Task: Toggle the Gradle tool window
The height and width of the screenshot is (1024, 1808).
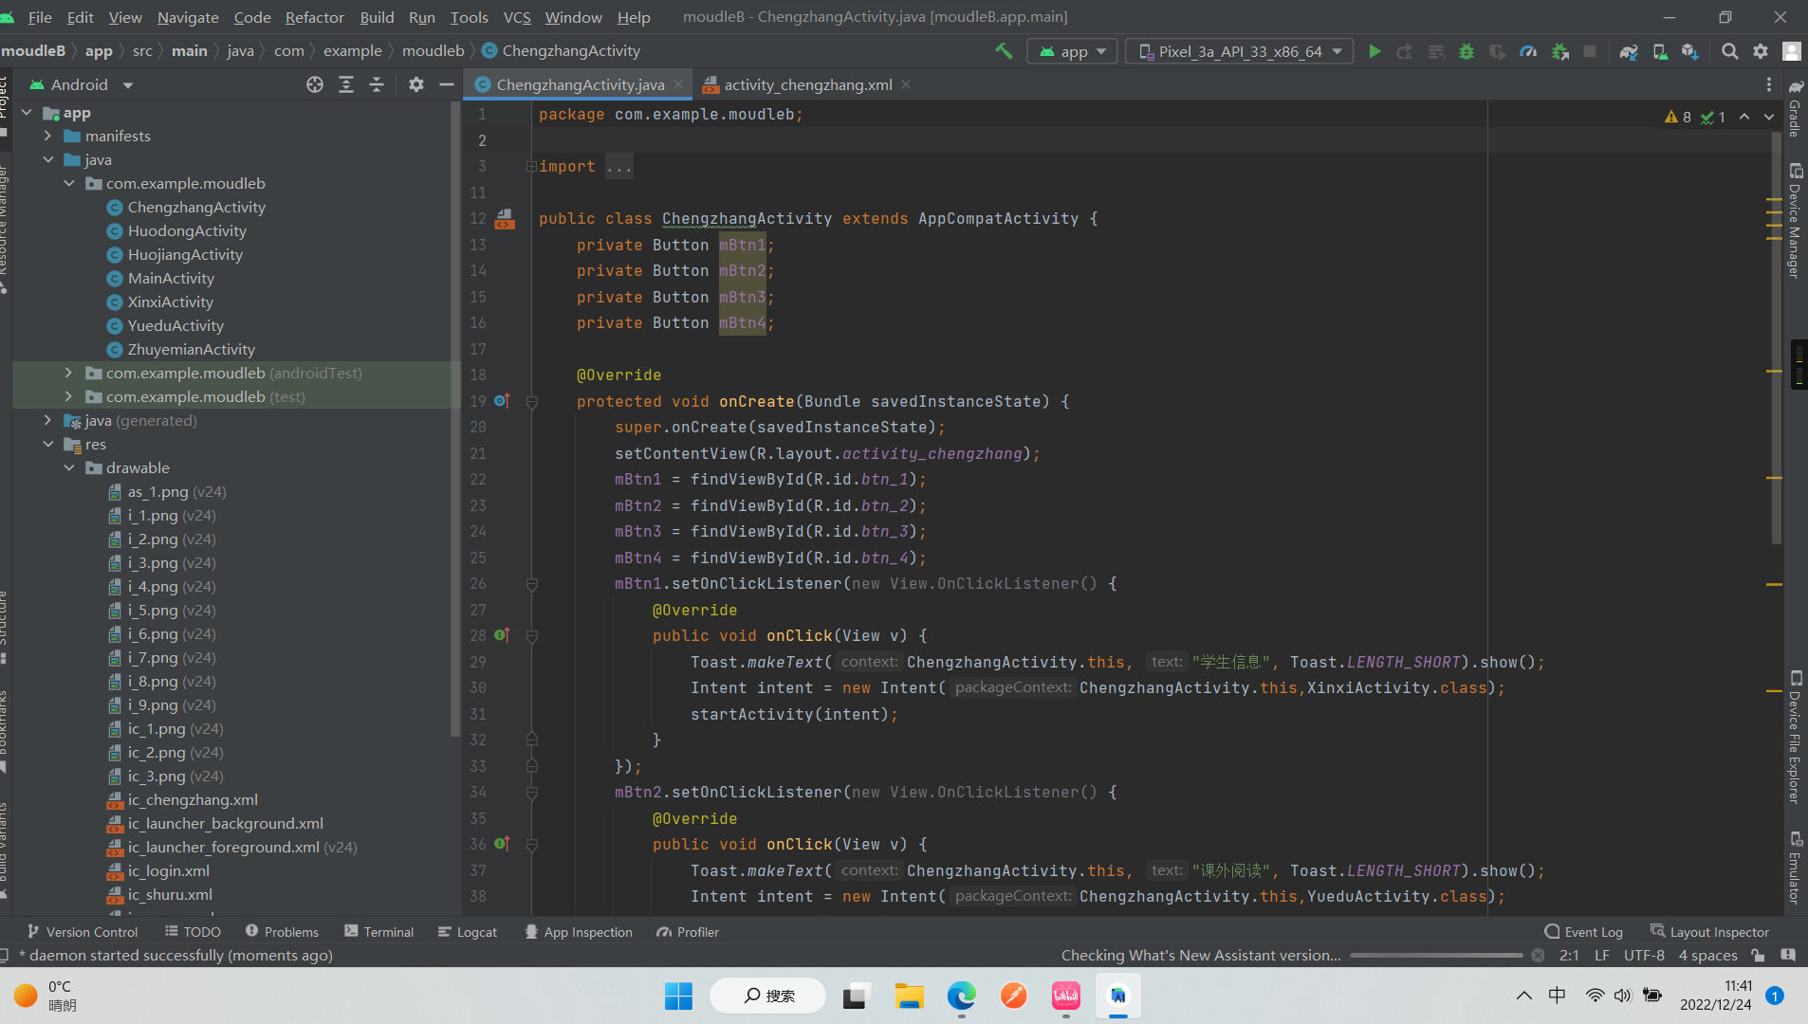Action: [1795, 107]
